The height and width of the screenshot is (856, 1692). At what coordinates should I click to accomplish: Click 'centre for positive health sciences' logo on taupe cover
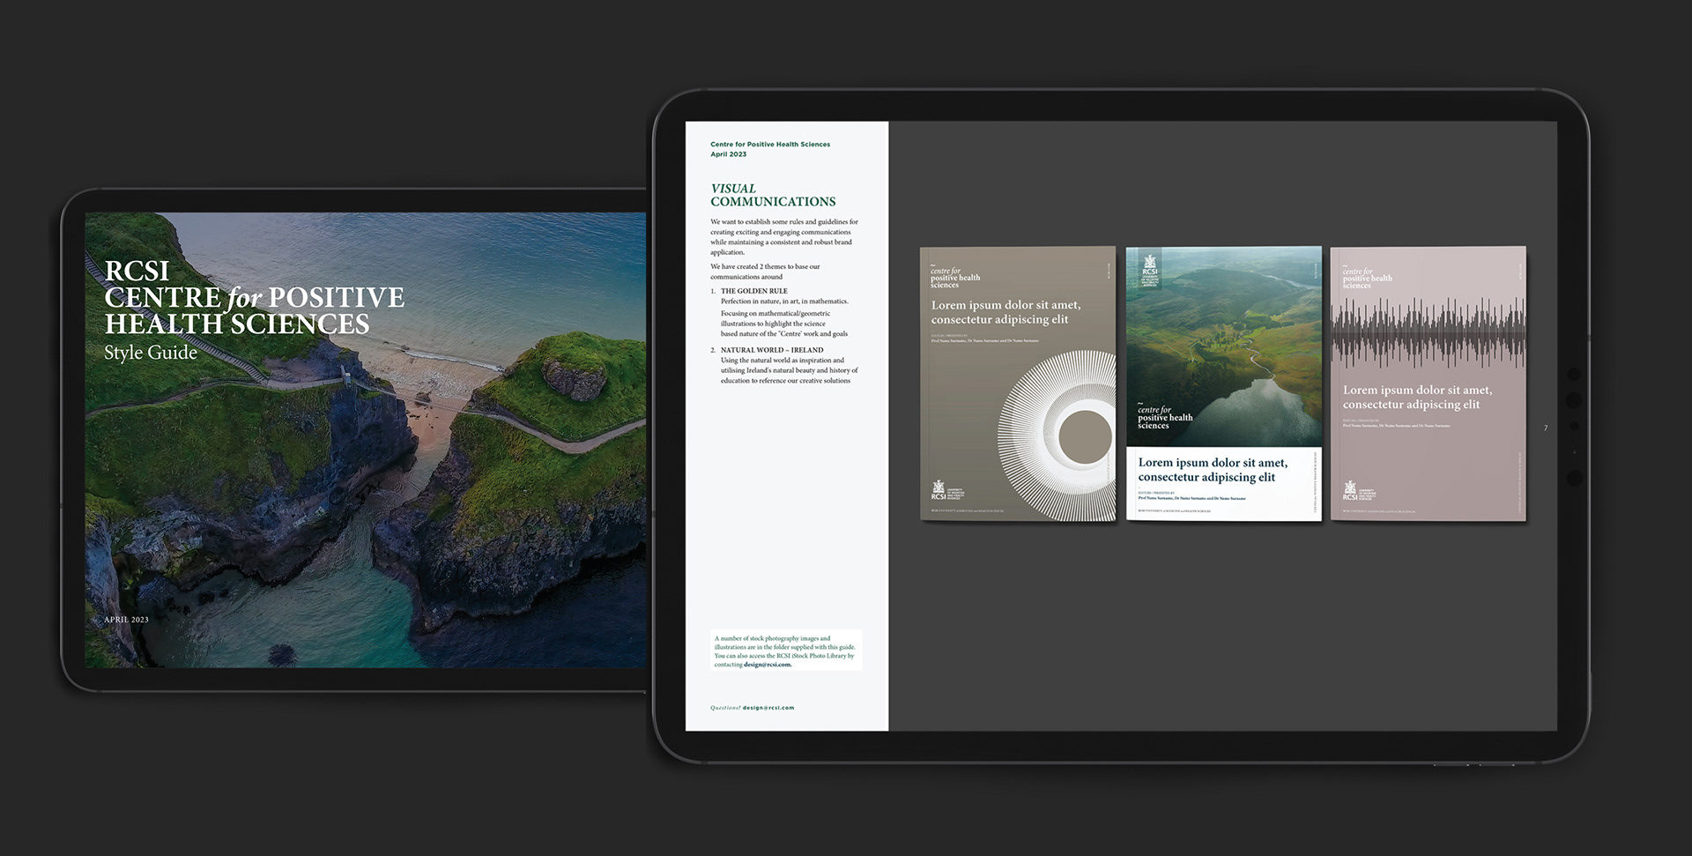pyautogui.click(x=954, y=277)
